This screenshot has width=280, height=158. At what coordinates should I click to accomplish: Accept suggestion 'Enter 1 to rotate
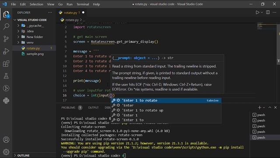coord(166,101)
